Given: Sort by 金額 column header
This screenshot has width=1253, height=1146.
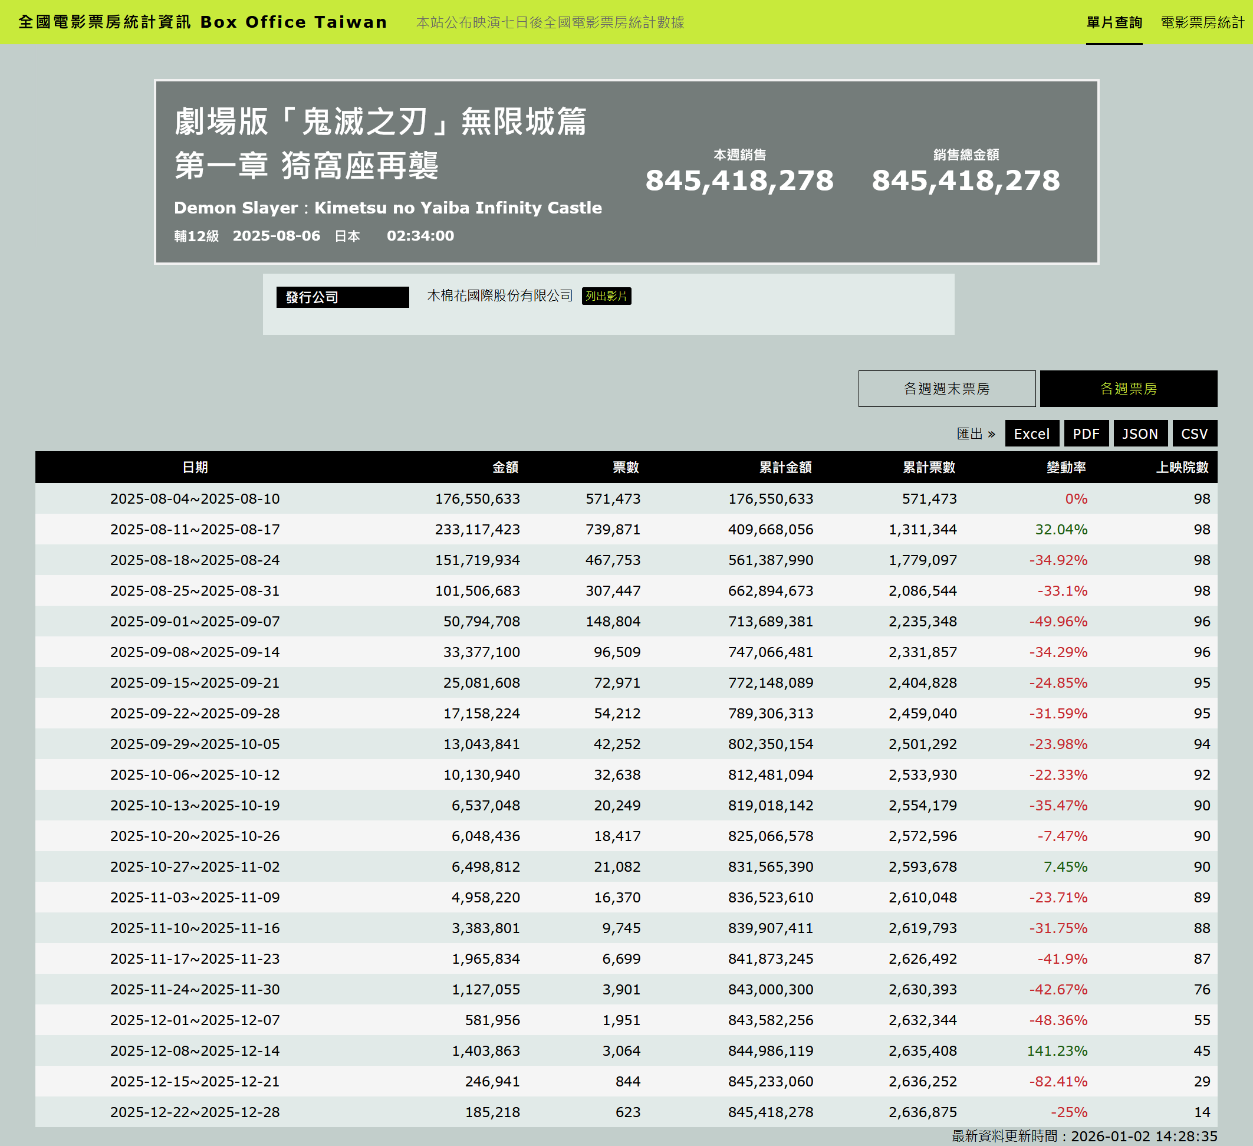Looking at the screenshot, I should (505, 467).
